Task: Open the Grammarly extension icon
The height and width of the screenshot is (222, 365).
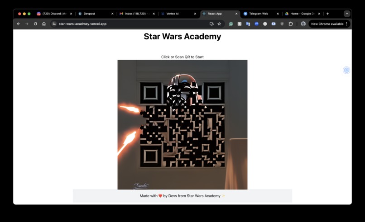Action: point(231,24)
